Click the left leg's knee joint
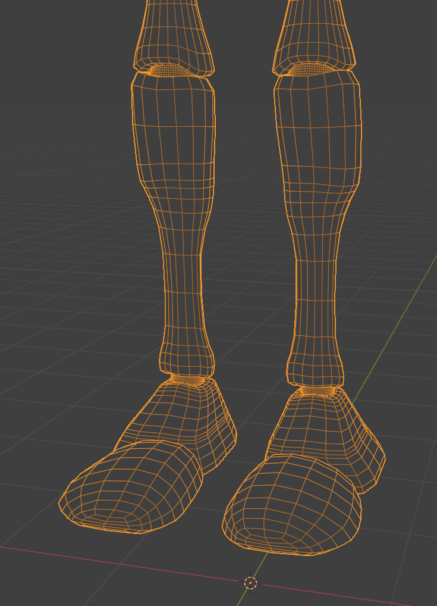 [172, 70]
